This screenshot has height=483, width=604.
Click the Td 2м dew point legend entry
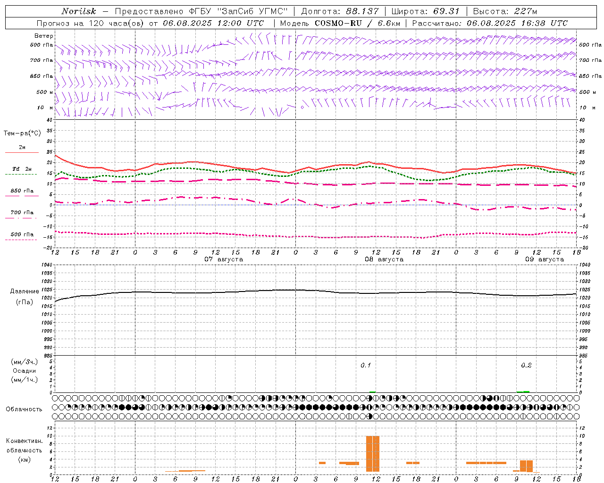tap(22, 169)
